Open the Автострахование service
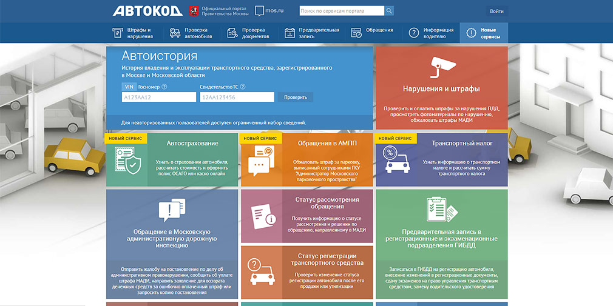 (x=172, y=159)
